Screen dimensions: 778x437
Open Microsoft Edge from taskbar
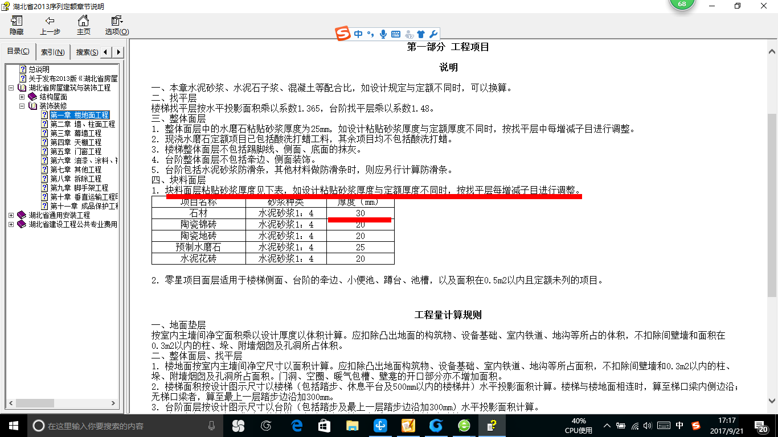(x=297, y=426)
